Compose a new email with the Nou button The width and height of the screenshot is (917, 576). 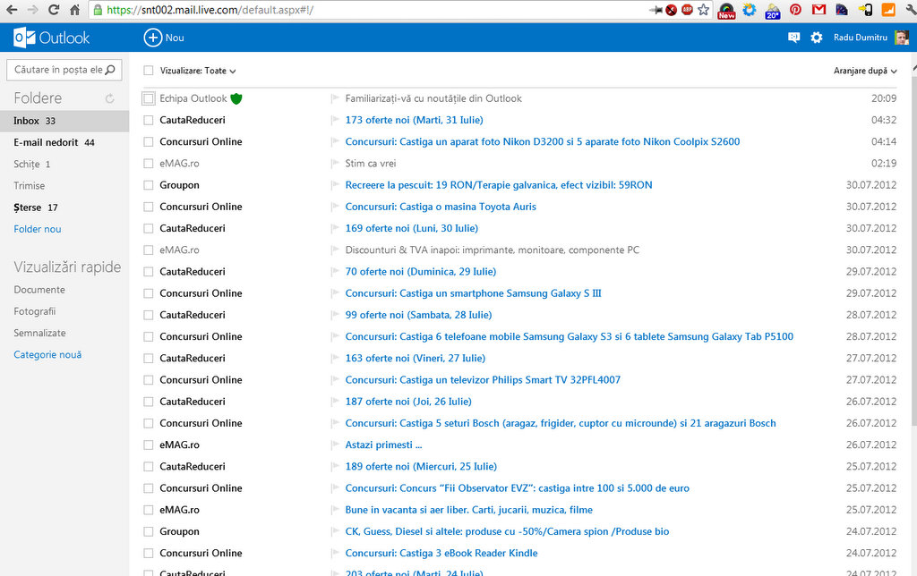[x=165, y=38]
